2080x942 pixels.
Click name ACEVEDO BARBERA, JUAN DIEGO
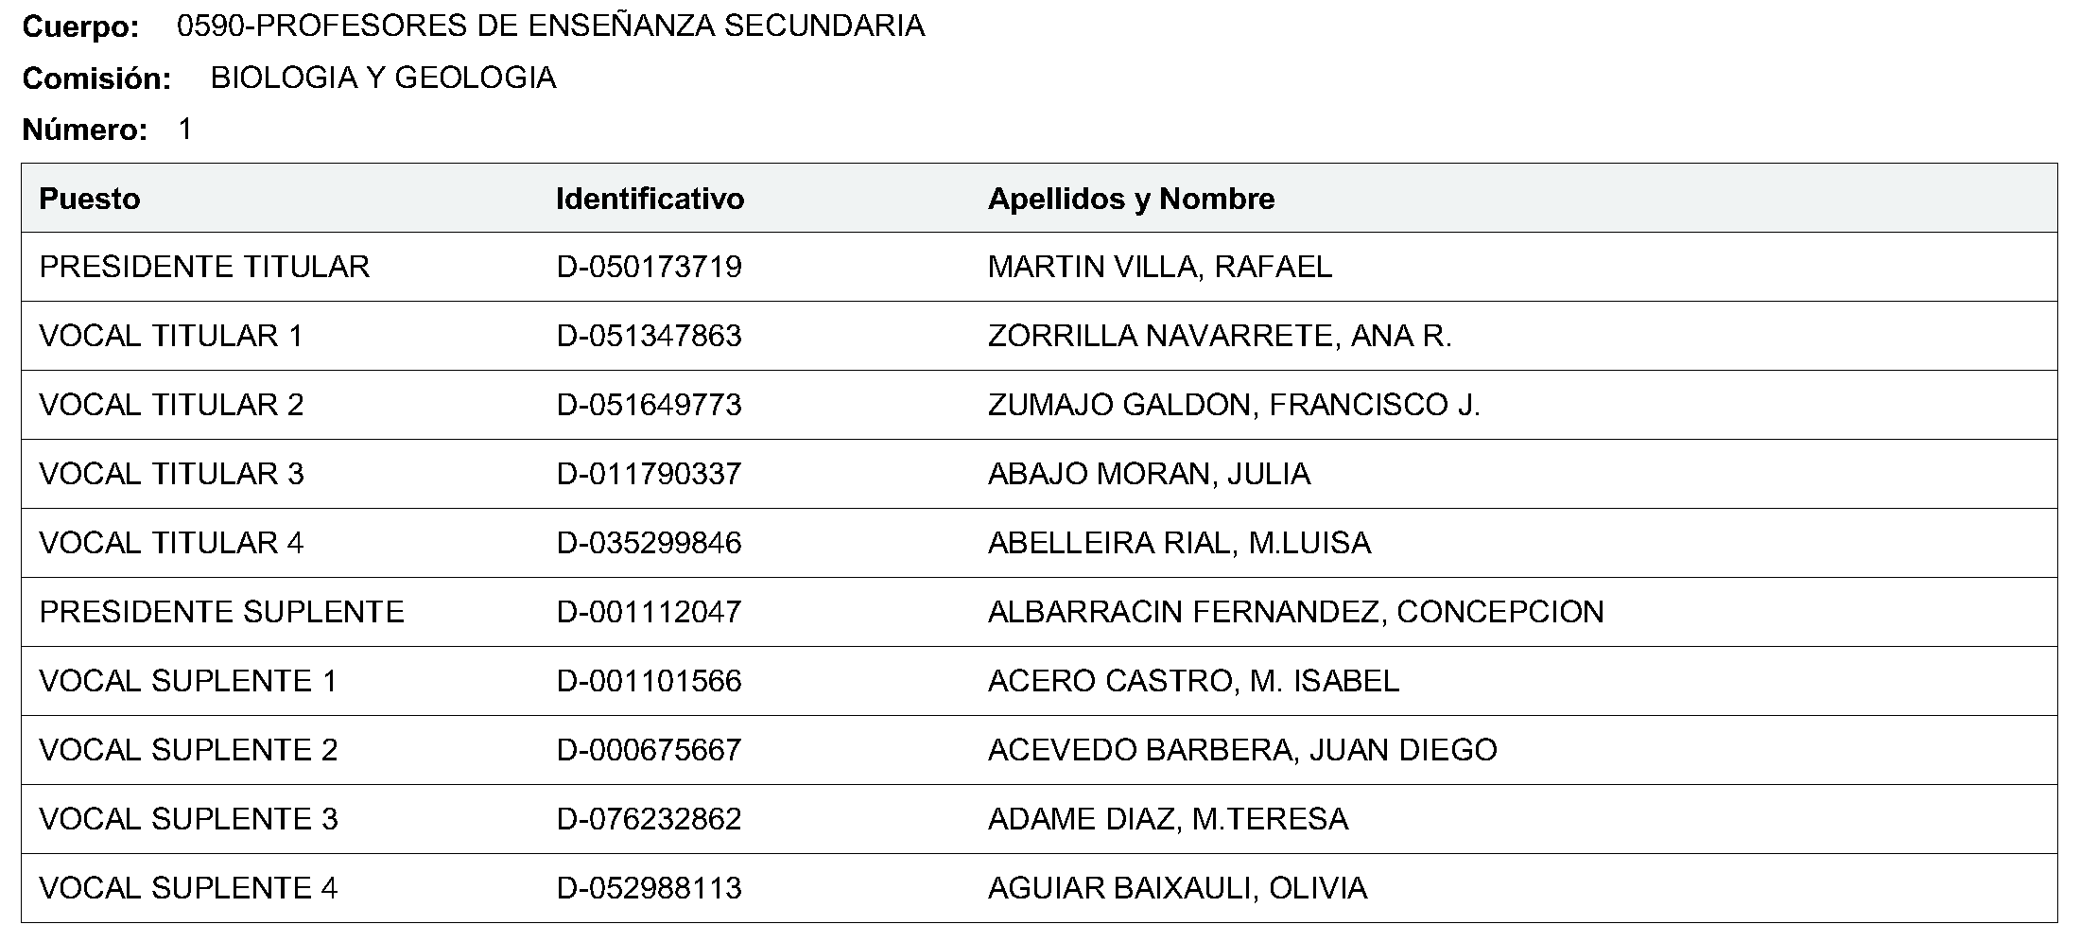[x=1242, y=750]
